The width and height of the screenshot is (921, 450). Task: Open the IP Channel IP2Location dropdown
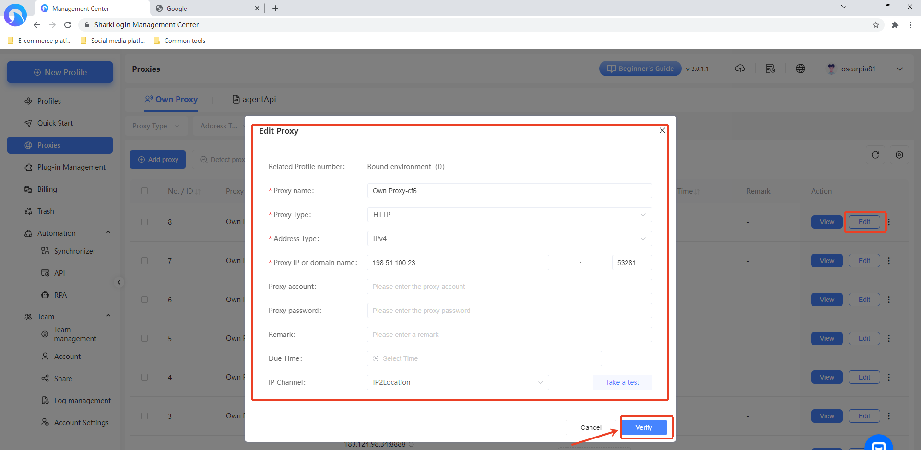pos(458,382)
